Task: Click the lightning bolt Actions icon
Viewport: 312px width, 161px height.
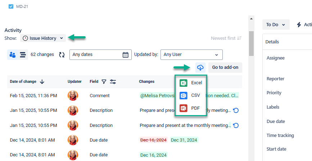Action: 299,25
